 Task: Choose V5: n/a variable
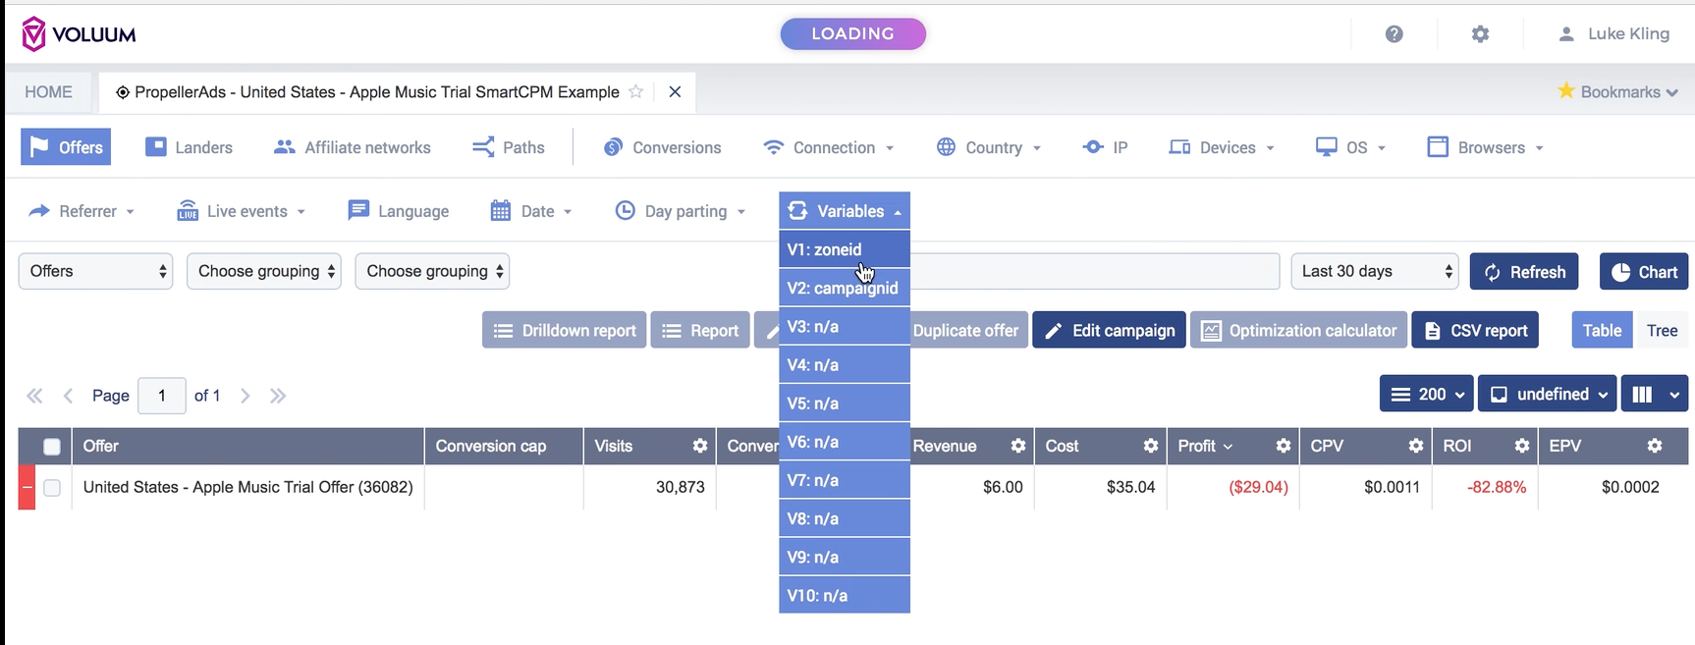tap(845, 403)
